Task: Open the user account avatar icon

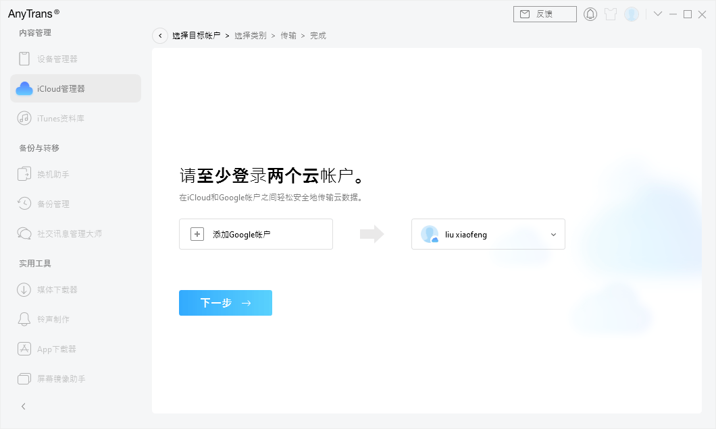Action: pyautogui.click(x=632, y=14)
